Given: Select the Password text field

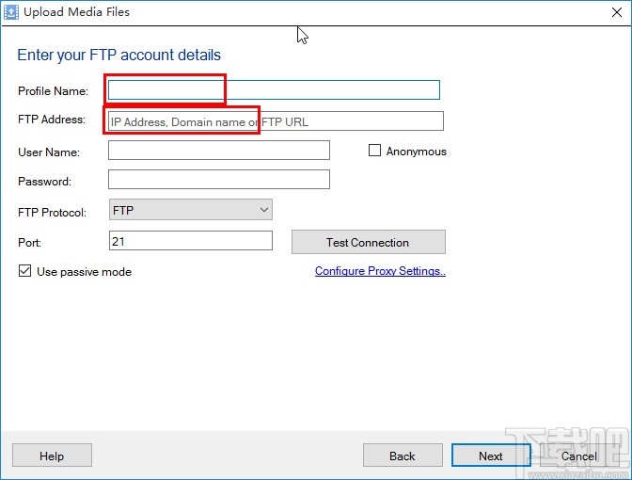Looking at the screenshot, I should tap(218, 180).
